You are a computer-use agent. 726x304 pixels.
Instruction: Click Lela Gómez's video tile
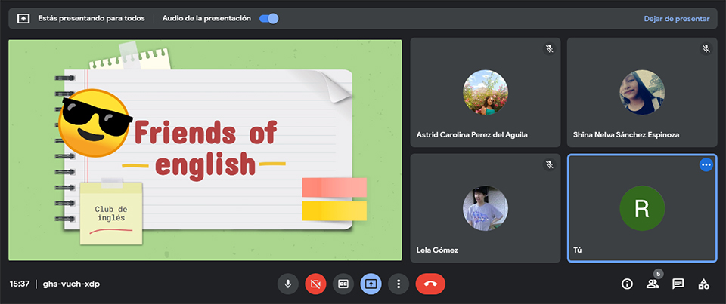point(485,208)
